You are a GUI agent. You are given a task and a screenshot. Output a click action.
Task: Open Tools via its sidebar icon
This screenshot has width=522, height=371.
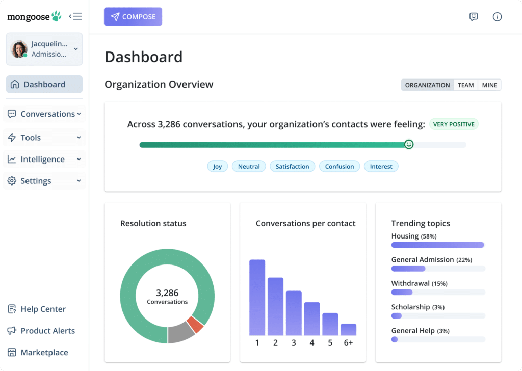(x=11, y=137)
